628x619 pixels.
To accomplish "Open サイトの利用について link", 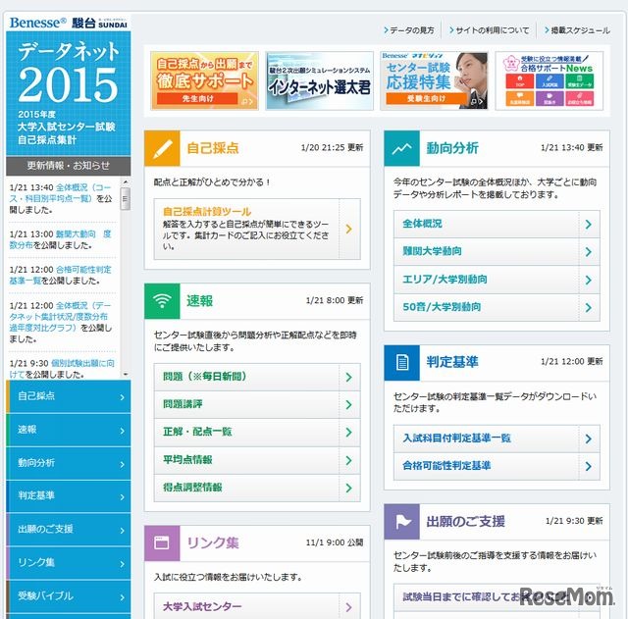I will click(490, 30).
